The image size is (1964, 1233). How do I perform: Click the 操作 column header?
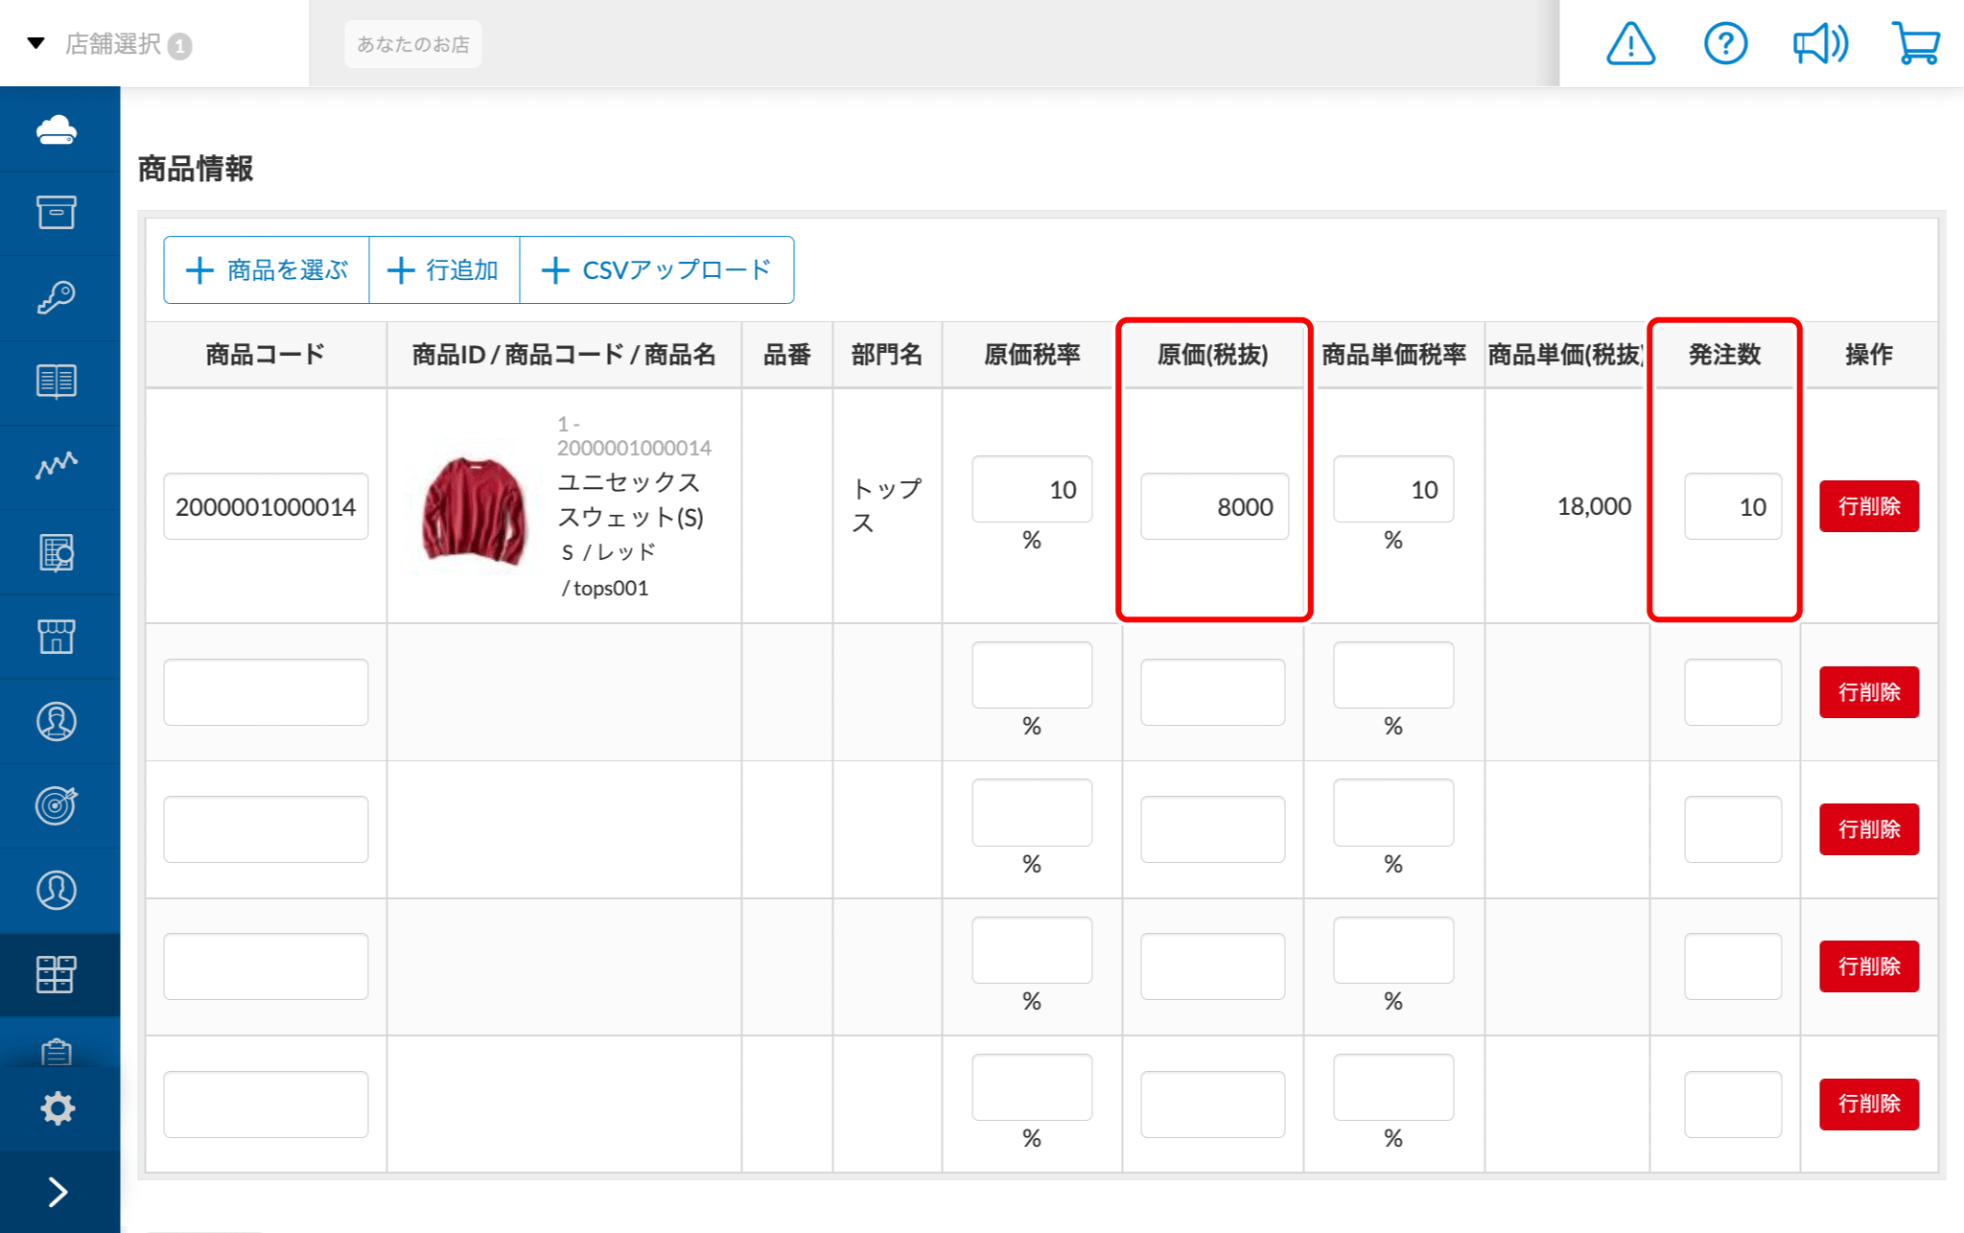point(1869,355)
